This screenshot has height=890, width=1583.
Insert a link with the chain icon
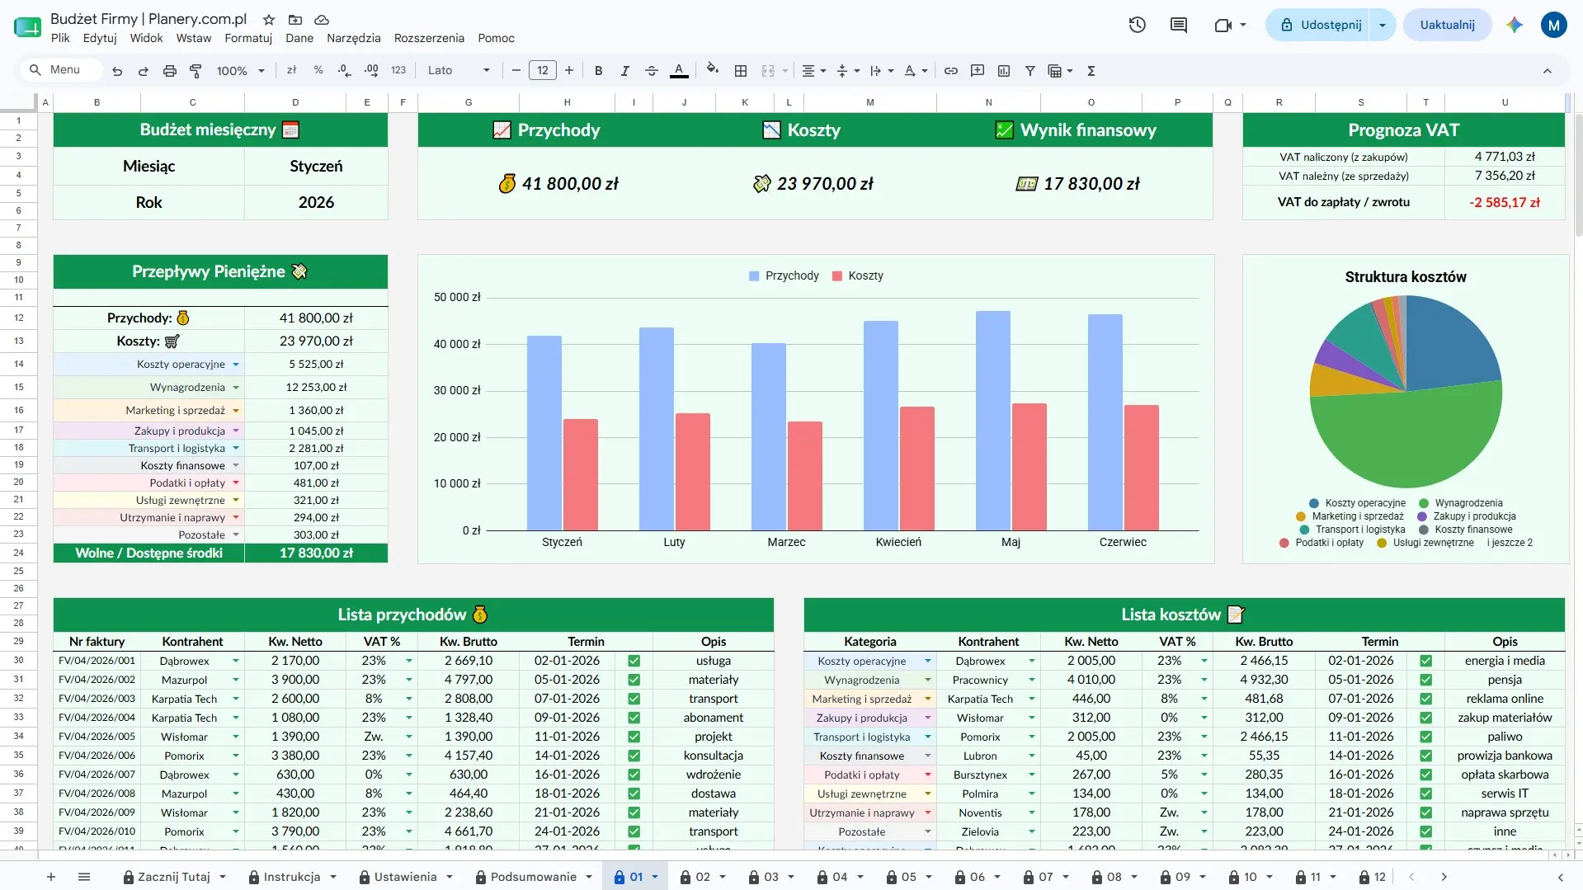point(951,71)
